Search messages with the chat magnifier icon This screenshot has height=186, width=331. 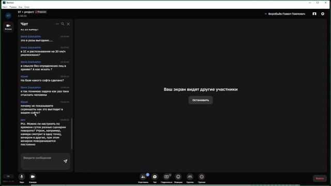click(63, 24)
